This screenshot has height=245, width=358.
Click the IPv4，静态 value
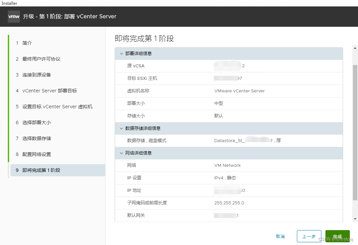(x=225, y=178)
